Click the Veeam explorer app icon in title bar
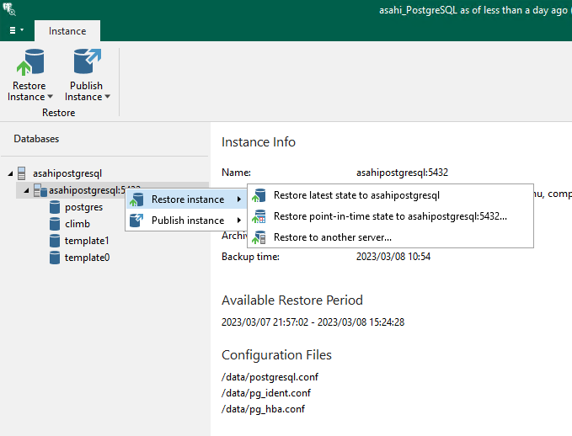Image resolution: width=572 pixels, height=436 pixels. (x=9, y=9)
